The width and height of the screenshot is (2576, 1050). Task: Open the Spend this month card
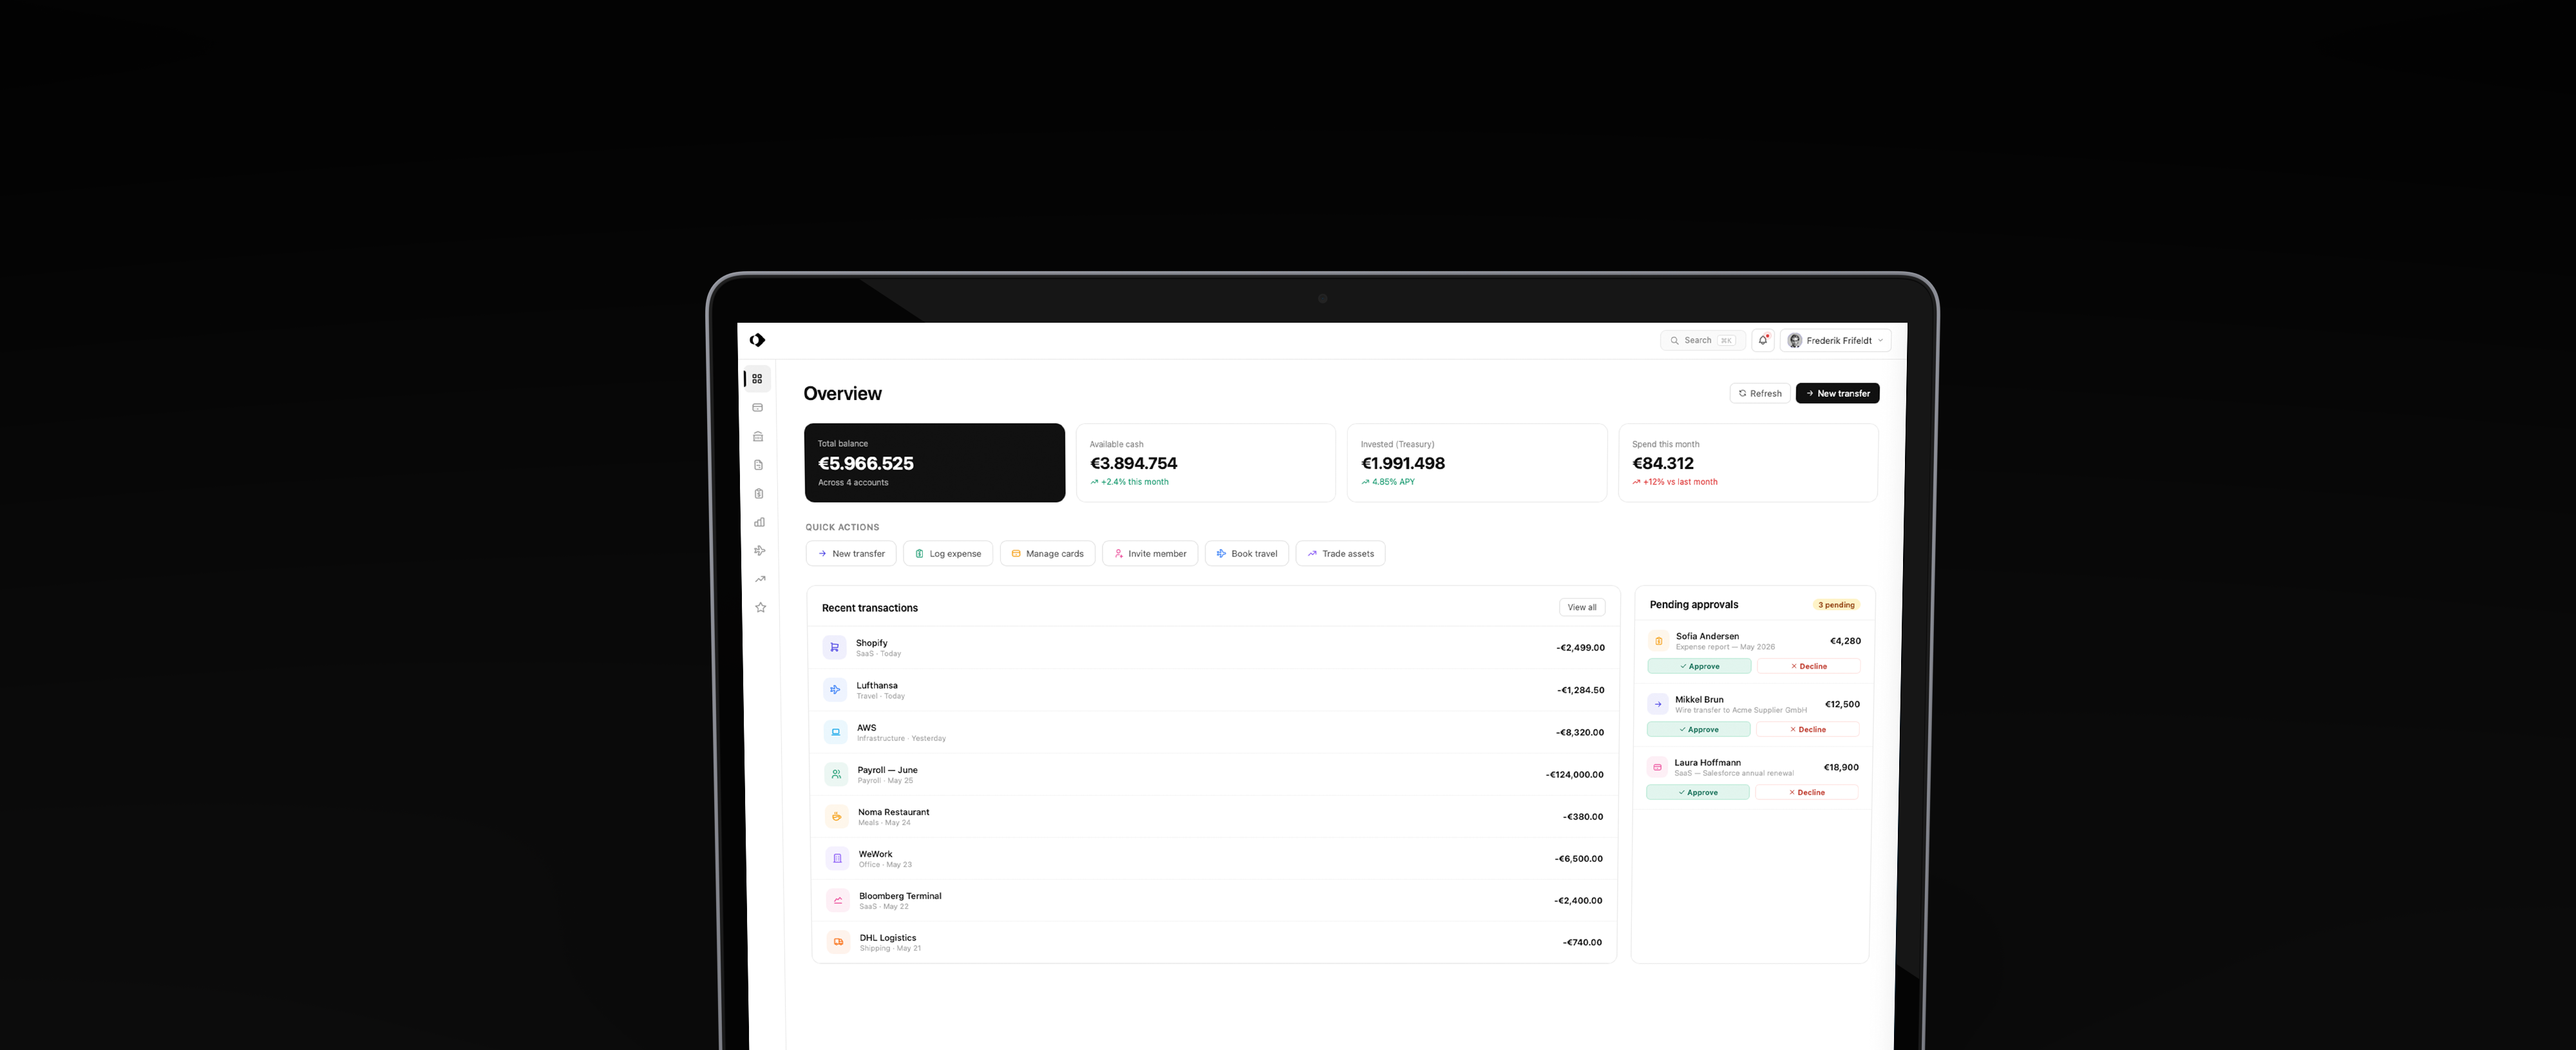[1748, 462]
